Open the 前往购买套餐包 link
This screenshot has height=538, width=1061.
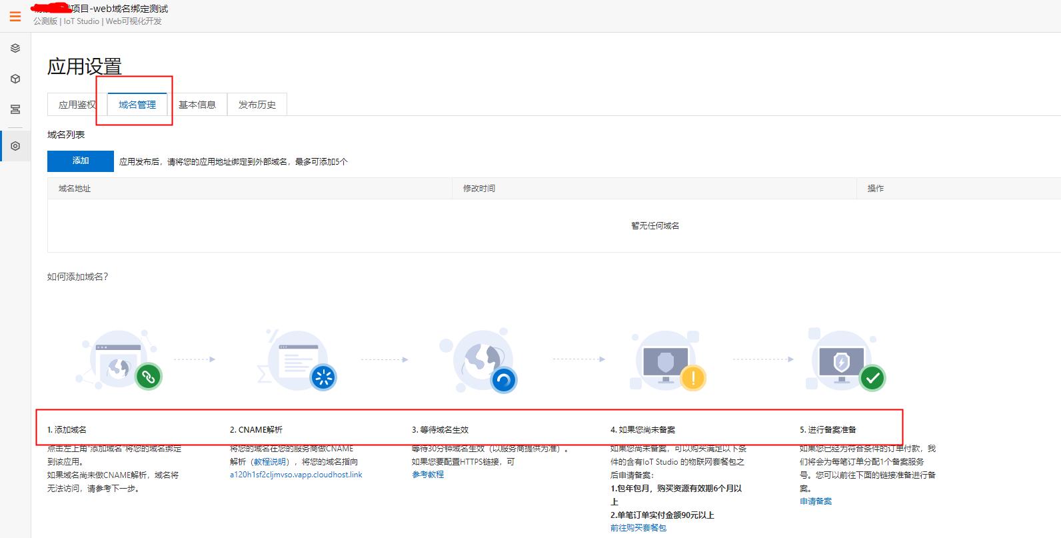638,528
